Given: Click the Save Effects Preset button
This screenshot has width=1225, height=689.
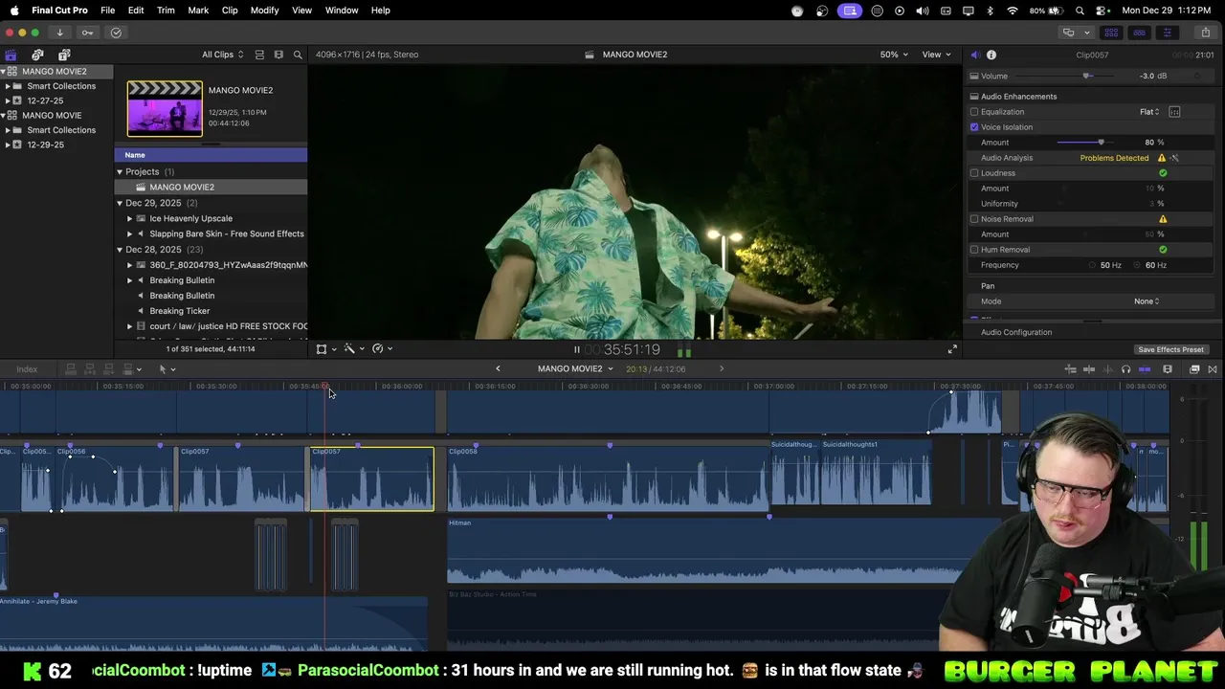Looking at the screenshot, I should tap(1169, 349).
